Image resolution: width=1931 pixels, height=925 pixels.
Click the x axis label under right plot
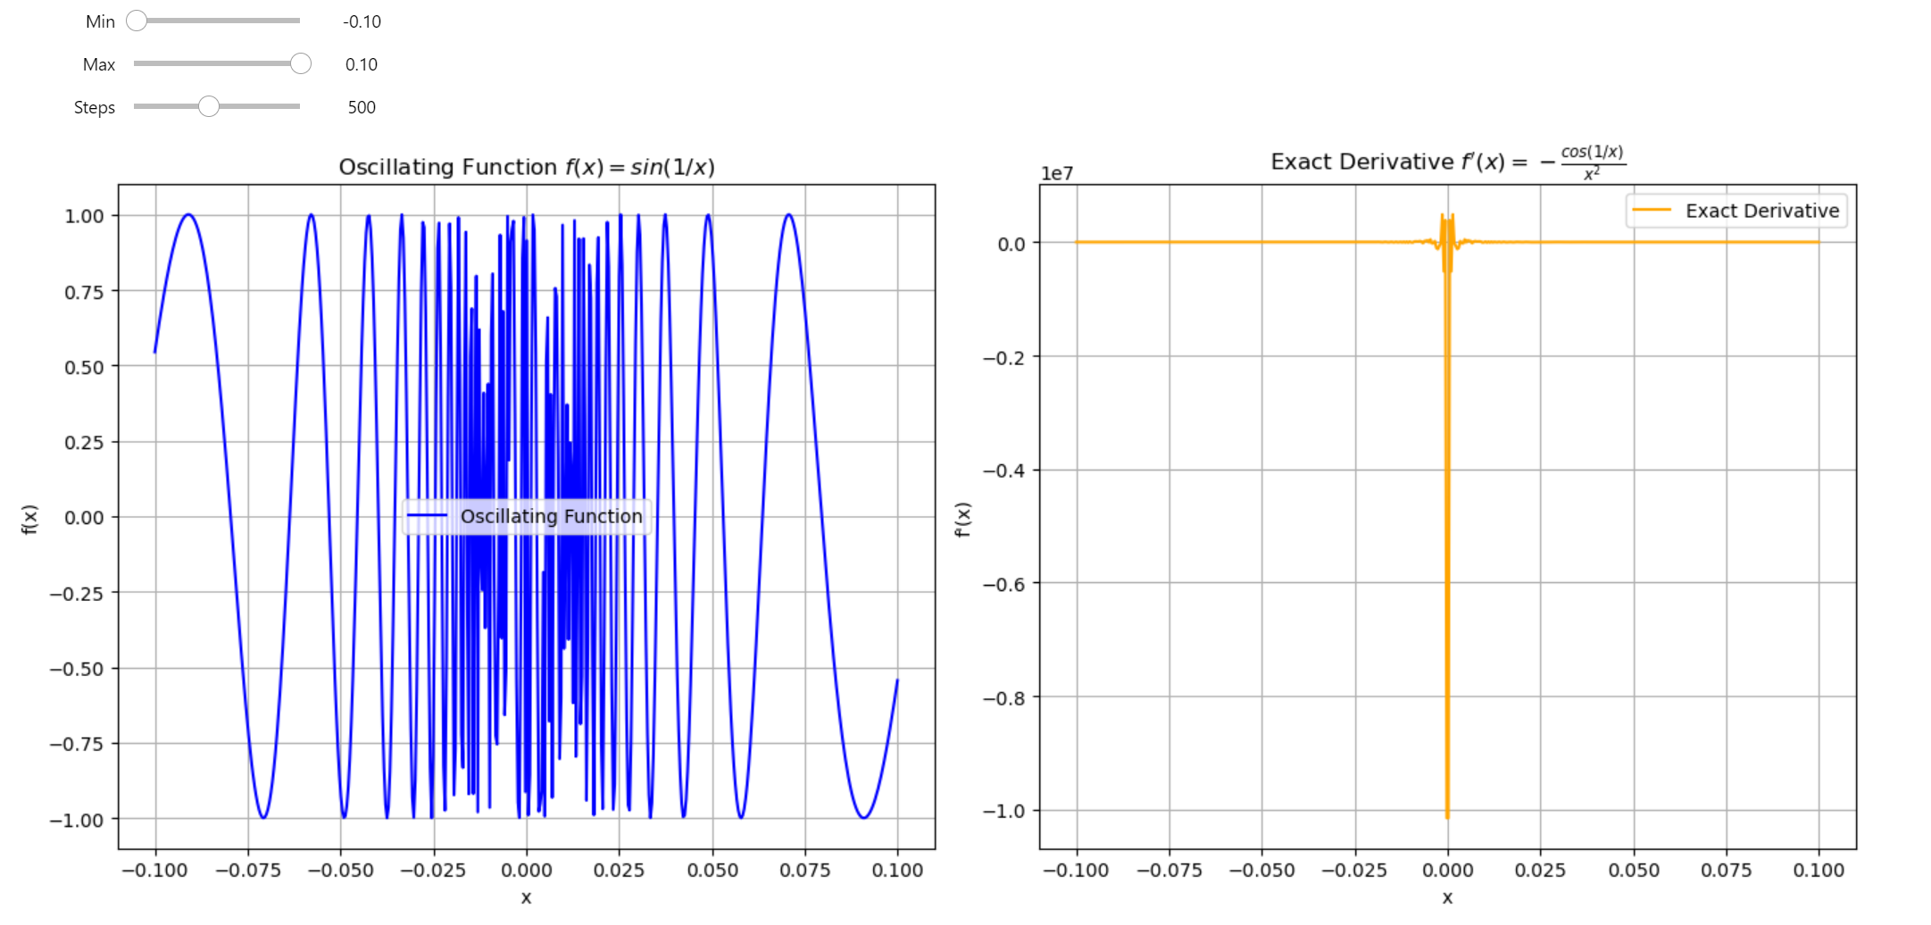pos(1447,897)
